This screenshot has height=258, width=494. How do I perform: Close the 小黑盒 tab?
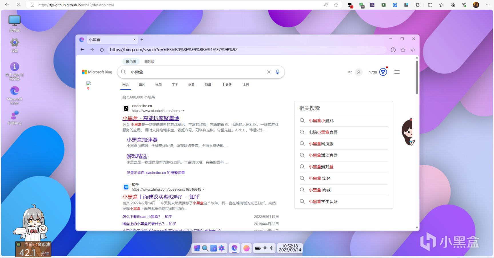[x=134, y=40]
